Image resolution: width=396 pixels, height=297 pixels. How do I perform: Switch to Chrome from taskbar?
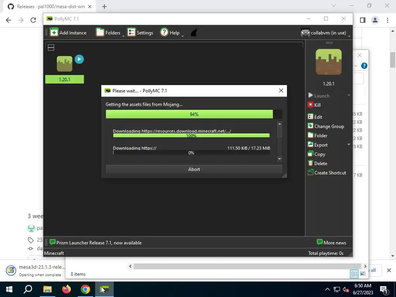pyautogui.click(x=85, y=289)
